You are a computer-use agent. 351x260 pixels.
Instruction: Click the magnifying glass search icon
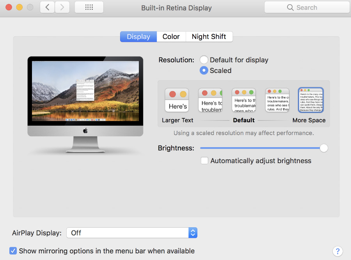click(290, 8)
